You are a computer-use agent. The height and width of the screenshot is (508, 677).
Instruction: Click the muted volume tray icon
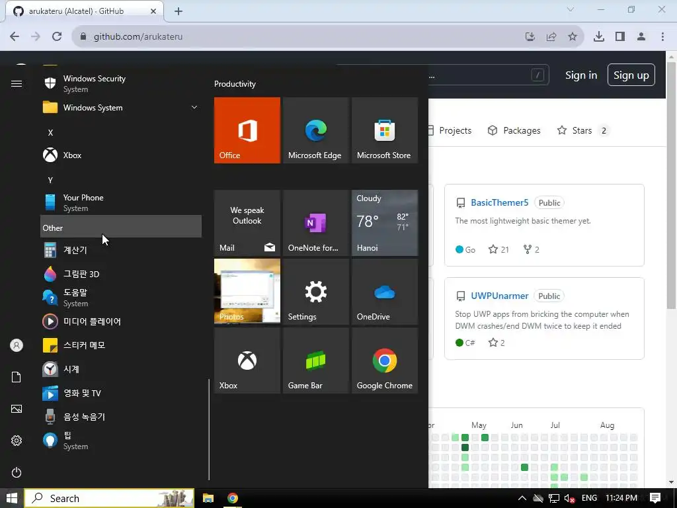point(570,498)
